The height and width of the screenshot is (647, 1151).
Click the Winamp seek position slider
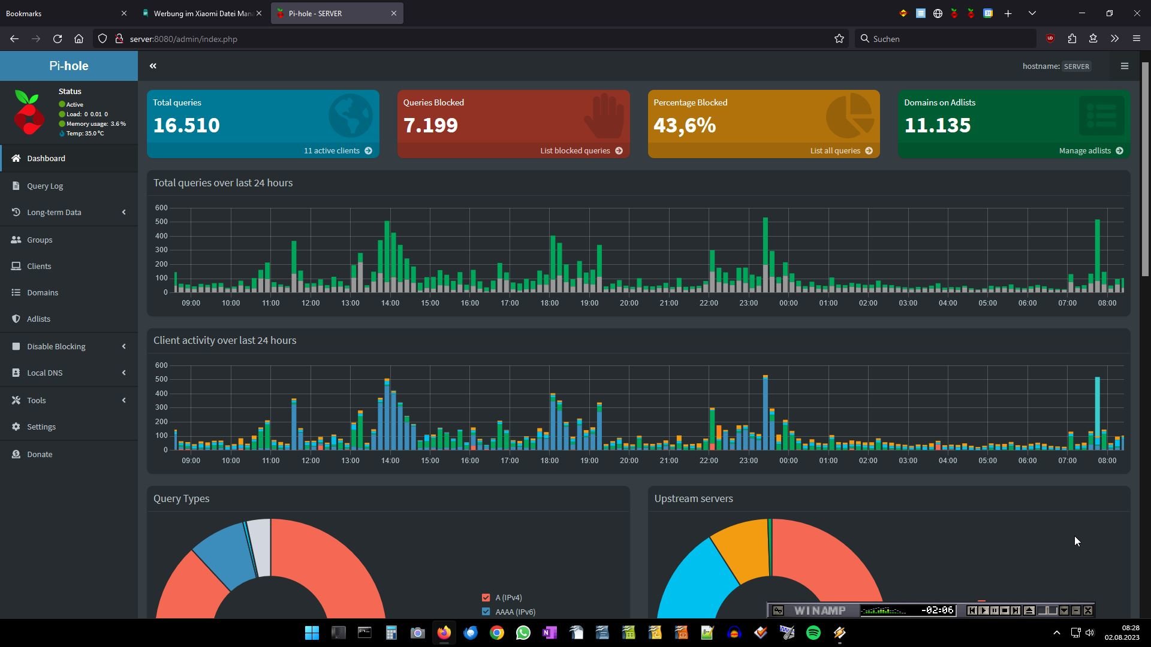1048,610
